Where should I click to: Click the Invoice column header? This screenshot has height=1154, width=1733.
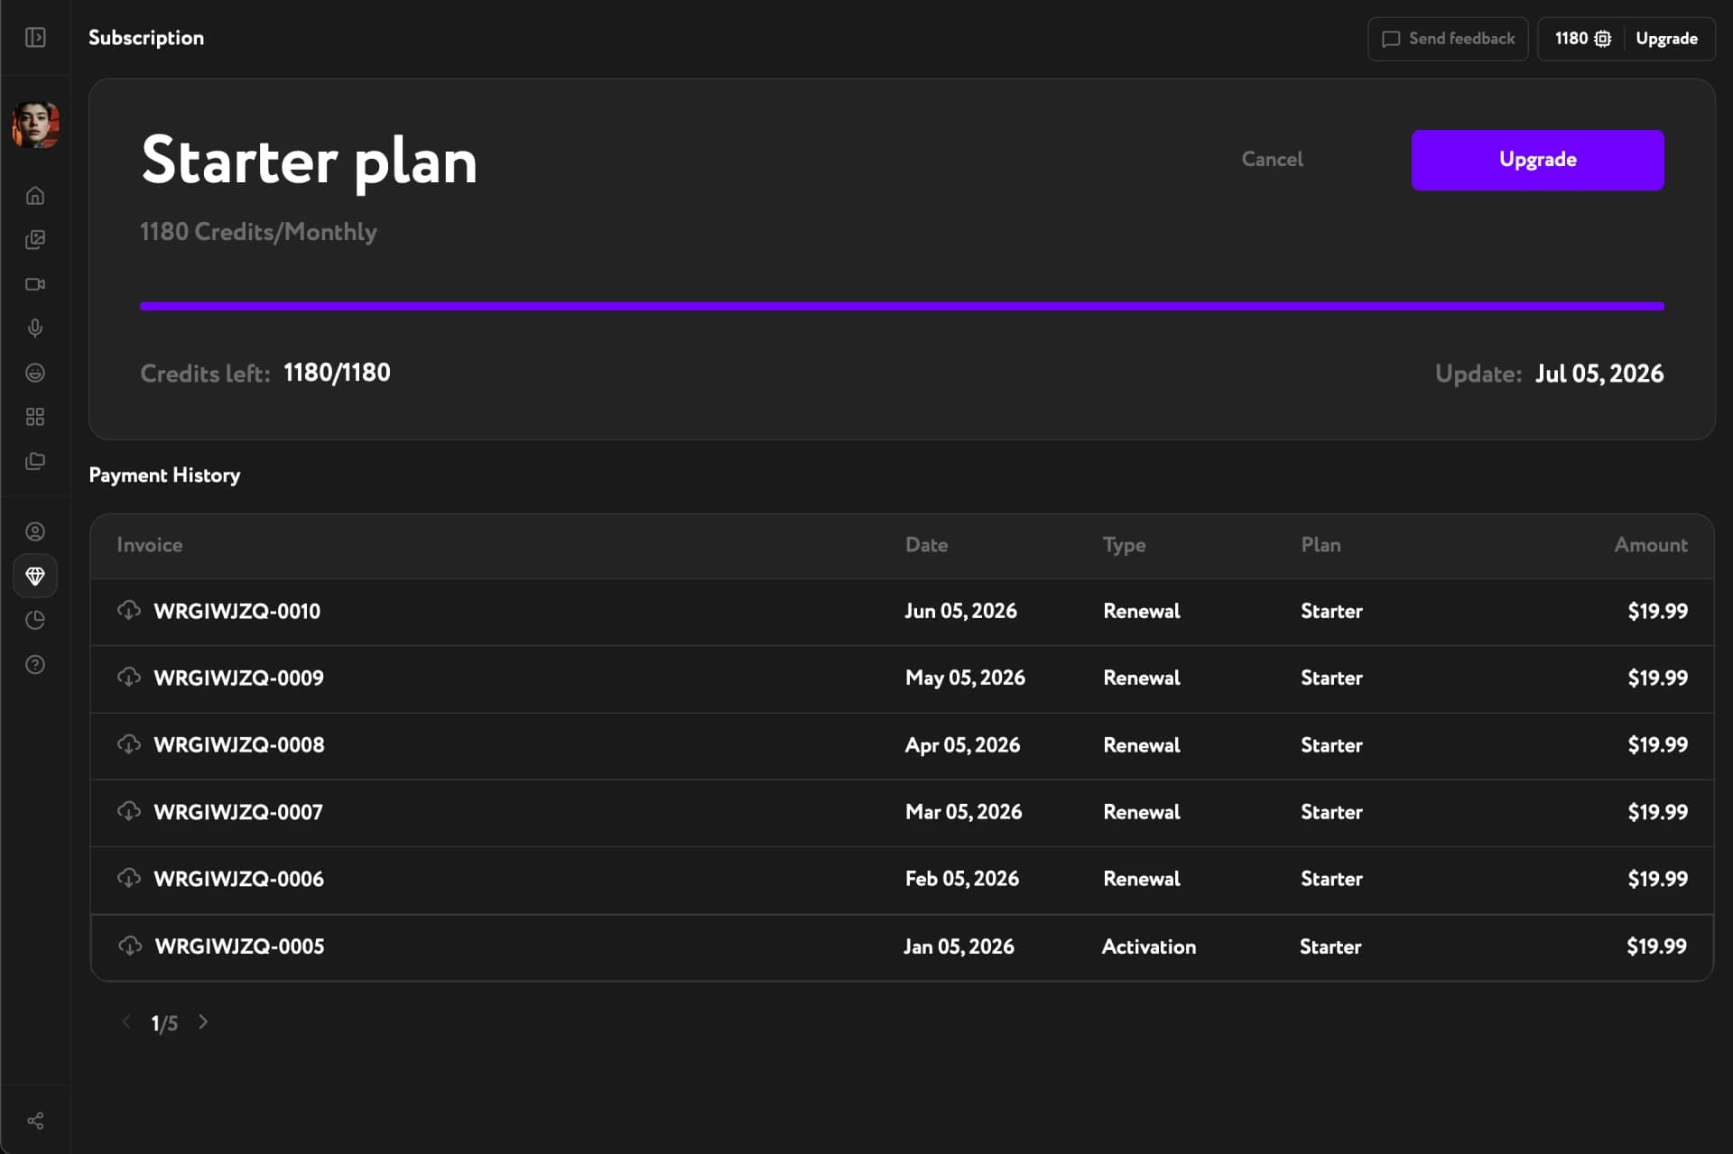(149, 545)
